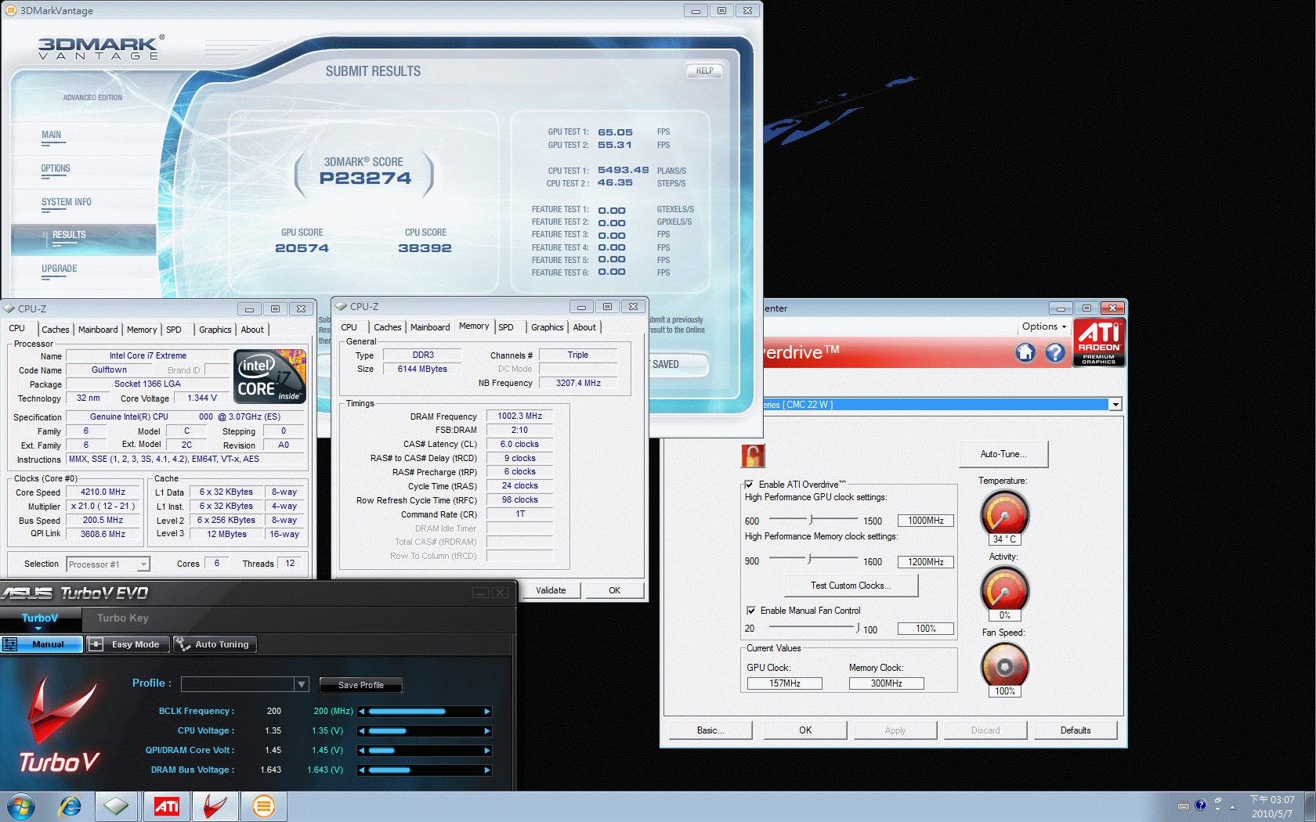This screenshot has width=1316, height=822.
Task: Open Caches tab in left CPU-Z
Action: (x=56, y=330)
